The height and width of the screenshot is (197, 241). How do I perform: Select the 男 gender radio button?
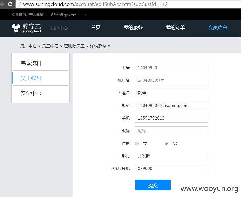(x=167, y=144)
